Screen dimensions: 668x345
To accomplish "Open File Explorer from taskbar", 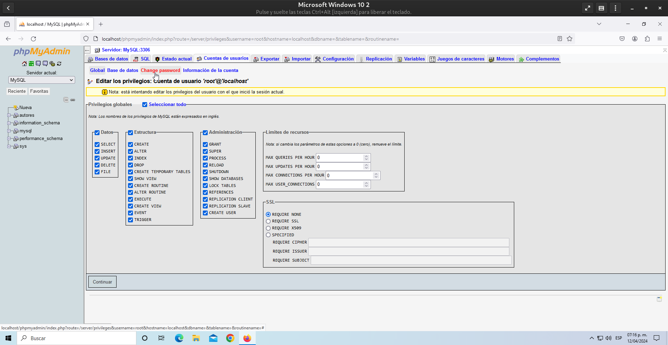I will 196,338.
